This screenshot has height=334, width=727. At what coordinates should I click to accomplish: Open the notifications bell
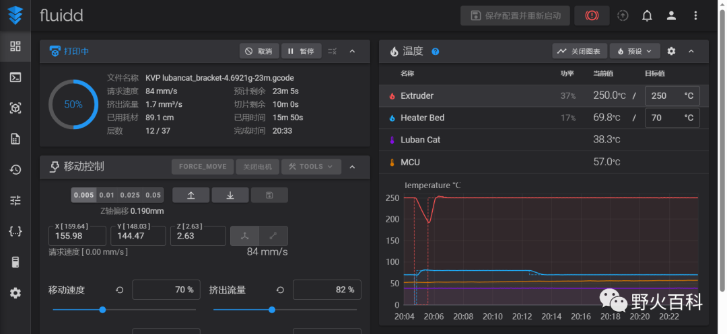647,15
